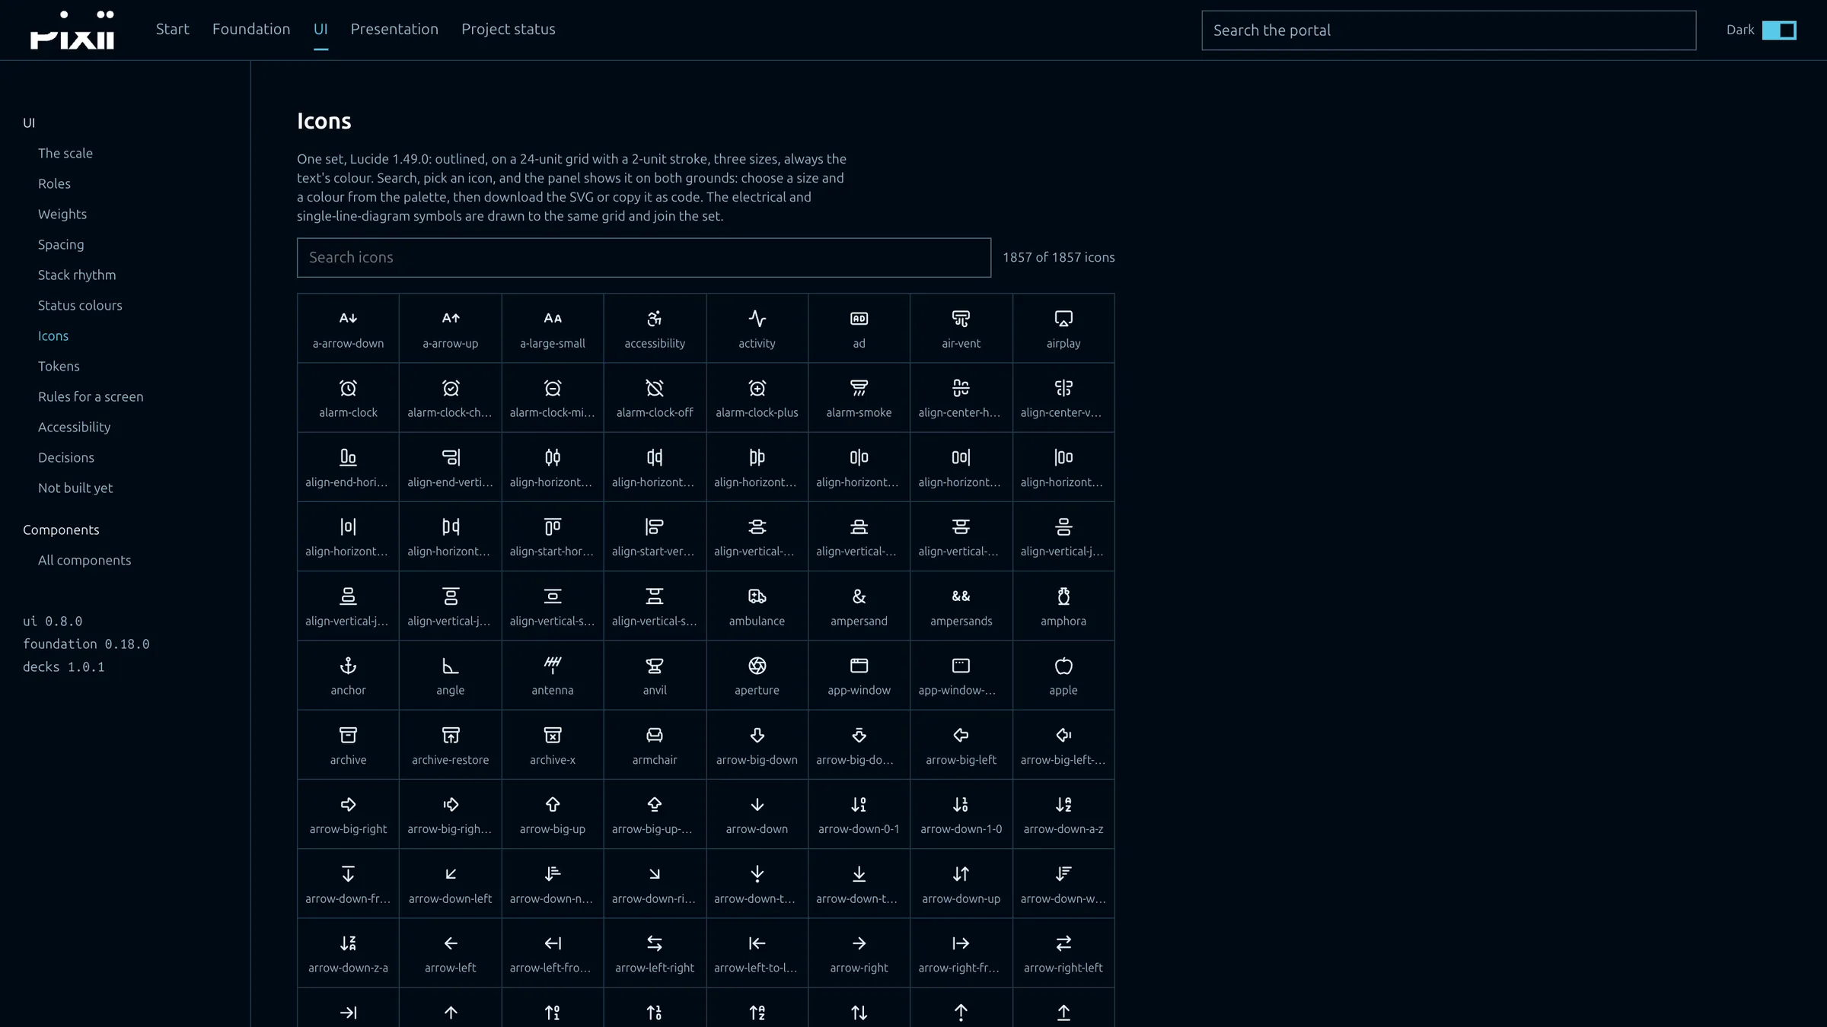Choose the archive-restore icon

coord(451,745)
